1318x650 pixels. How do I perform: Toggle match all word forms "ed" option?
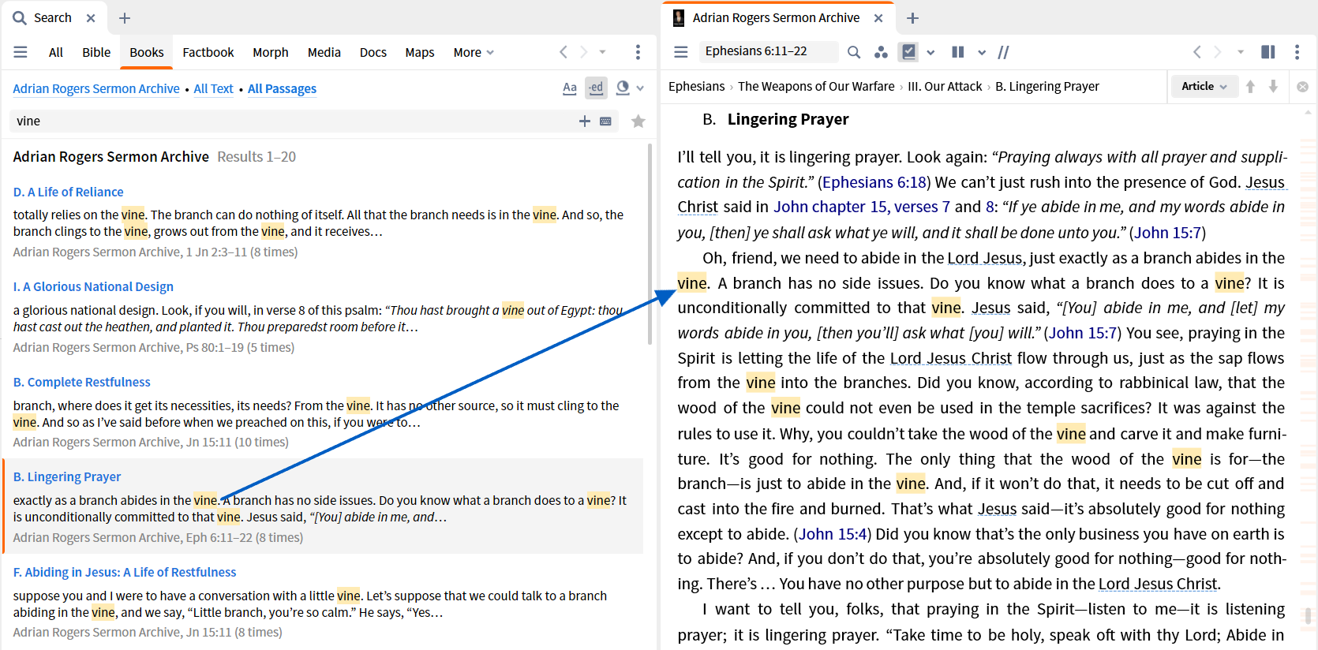596,88
